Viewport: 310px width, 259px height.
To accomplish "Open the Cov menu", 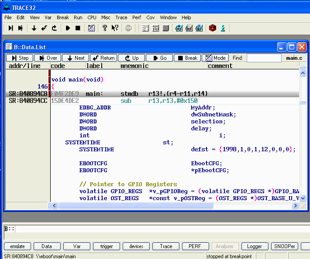I will (151, 17).
